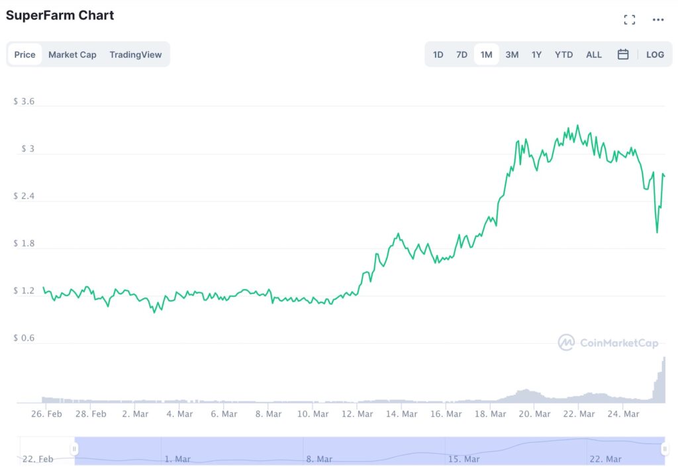Open the fullscreen chart view
This screenshot has height=475, width=678.
click(629, 19)
